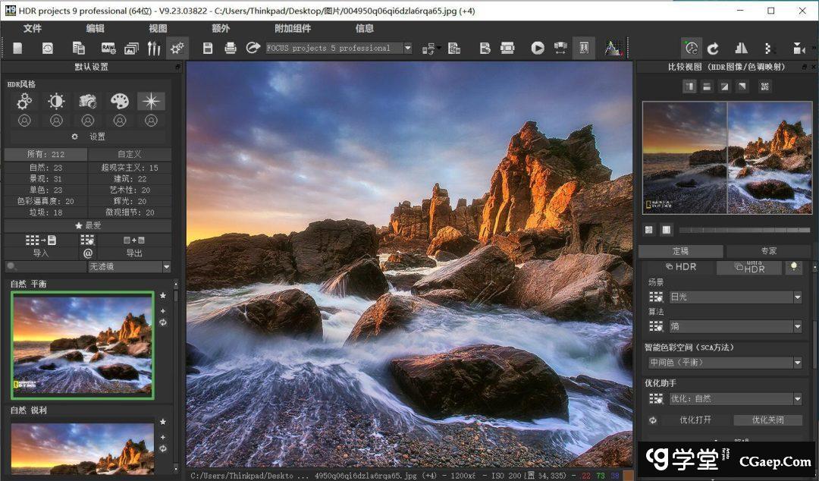
Task: Click the RAW import toolbar icon
Action: [x=108, y=49]
